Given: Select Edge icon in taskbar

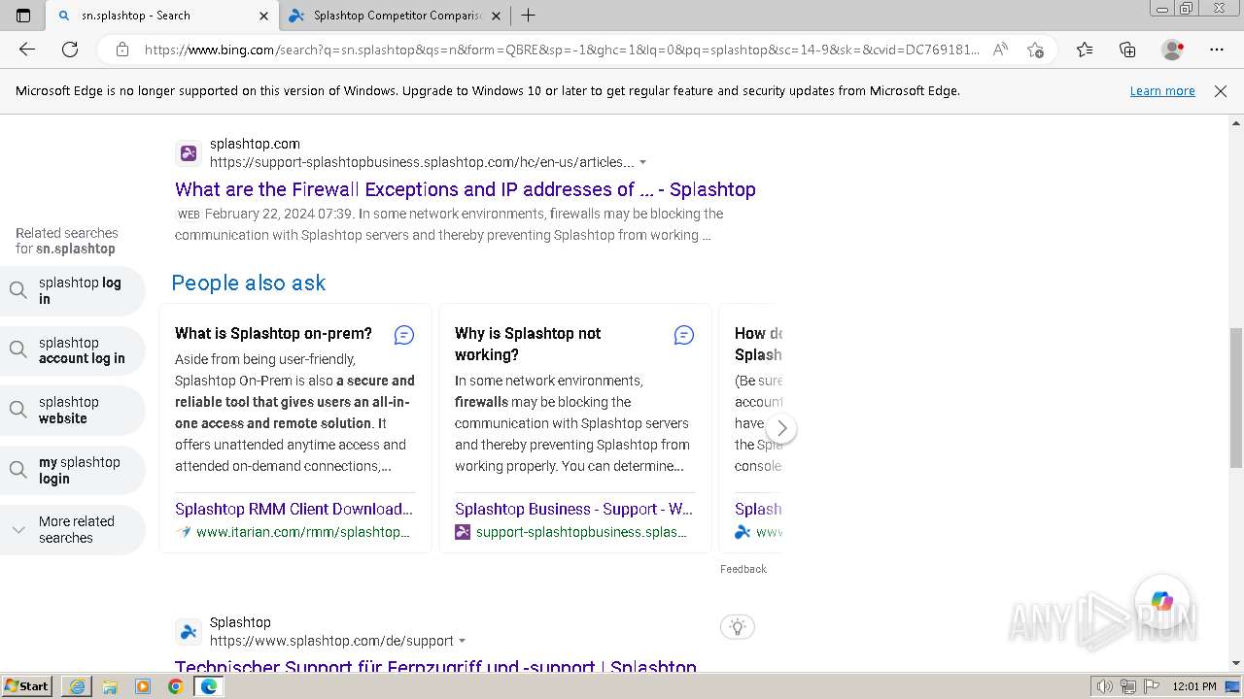Looking at the screenshot, I should pyautogui.click(x=209, y=686).
